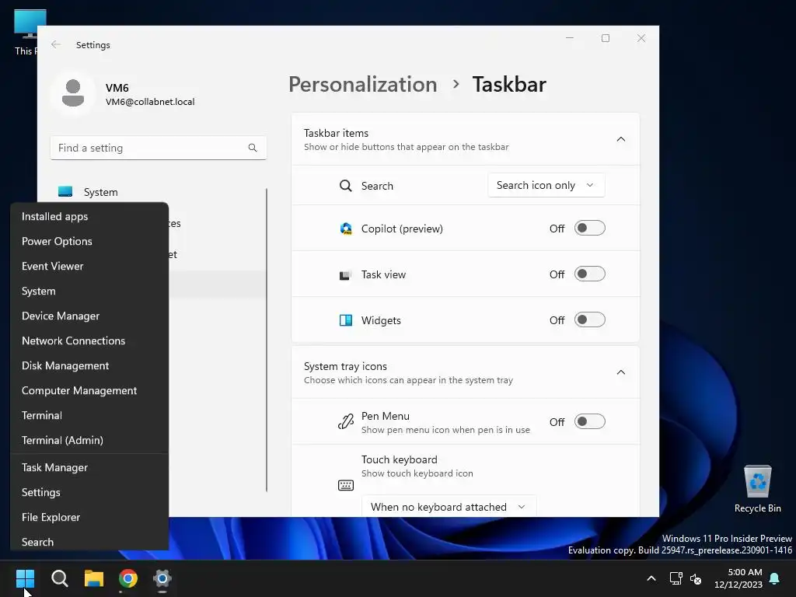The width and height of the screenshot is (796, 597).
Task: Choose Search in the context menu
Action: 89,541
